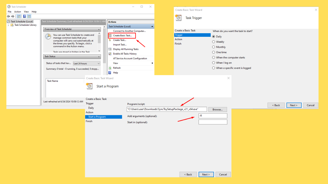Collapse the Task Scheduler (Local) actions group
The width and height of the screenshot is (328, 184).
[152, 27]
